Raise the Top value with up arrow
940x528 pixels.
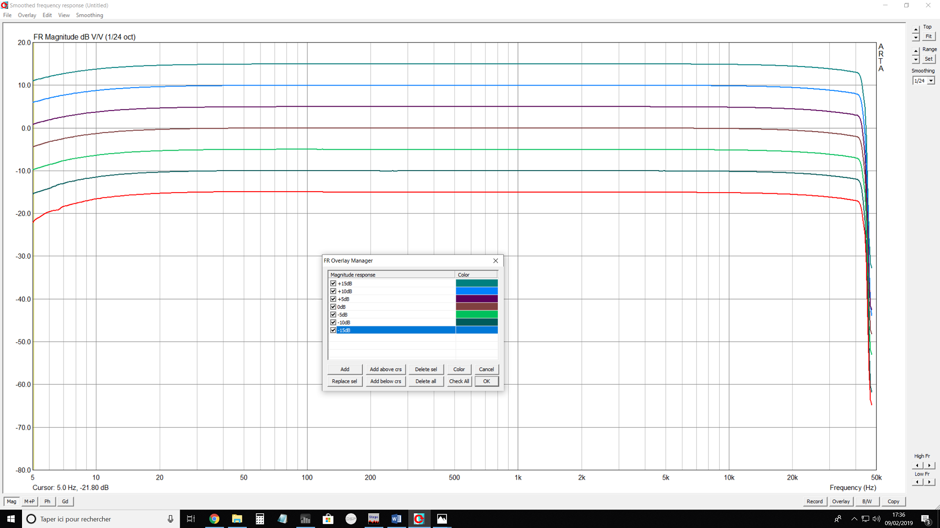coord(916,29)
